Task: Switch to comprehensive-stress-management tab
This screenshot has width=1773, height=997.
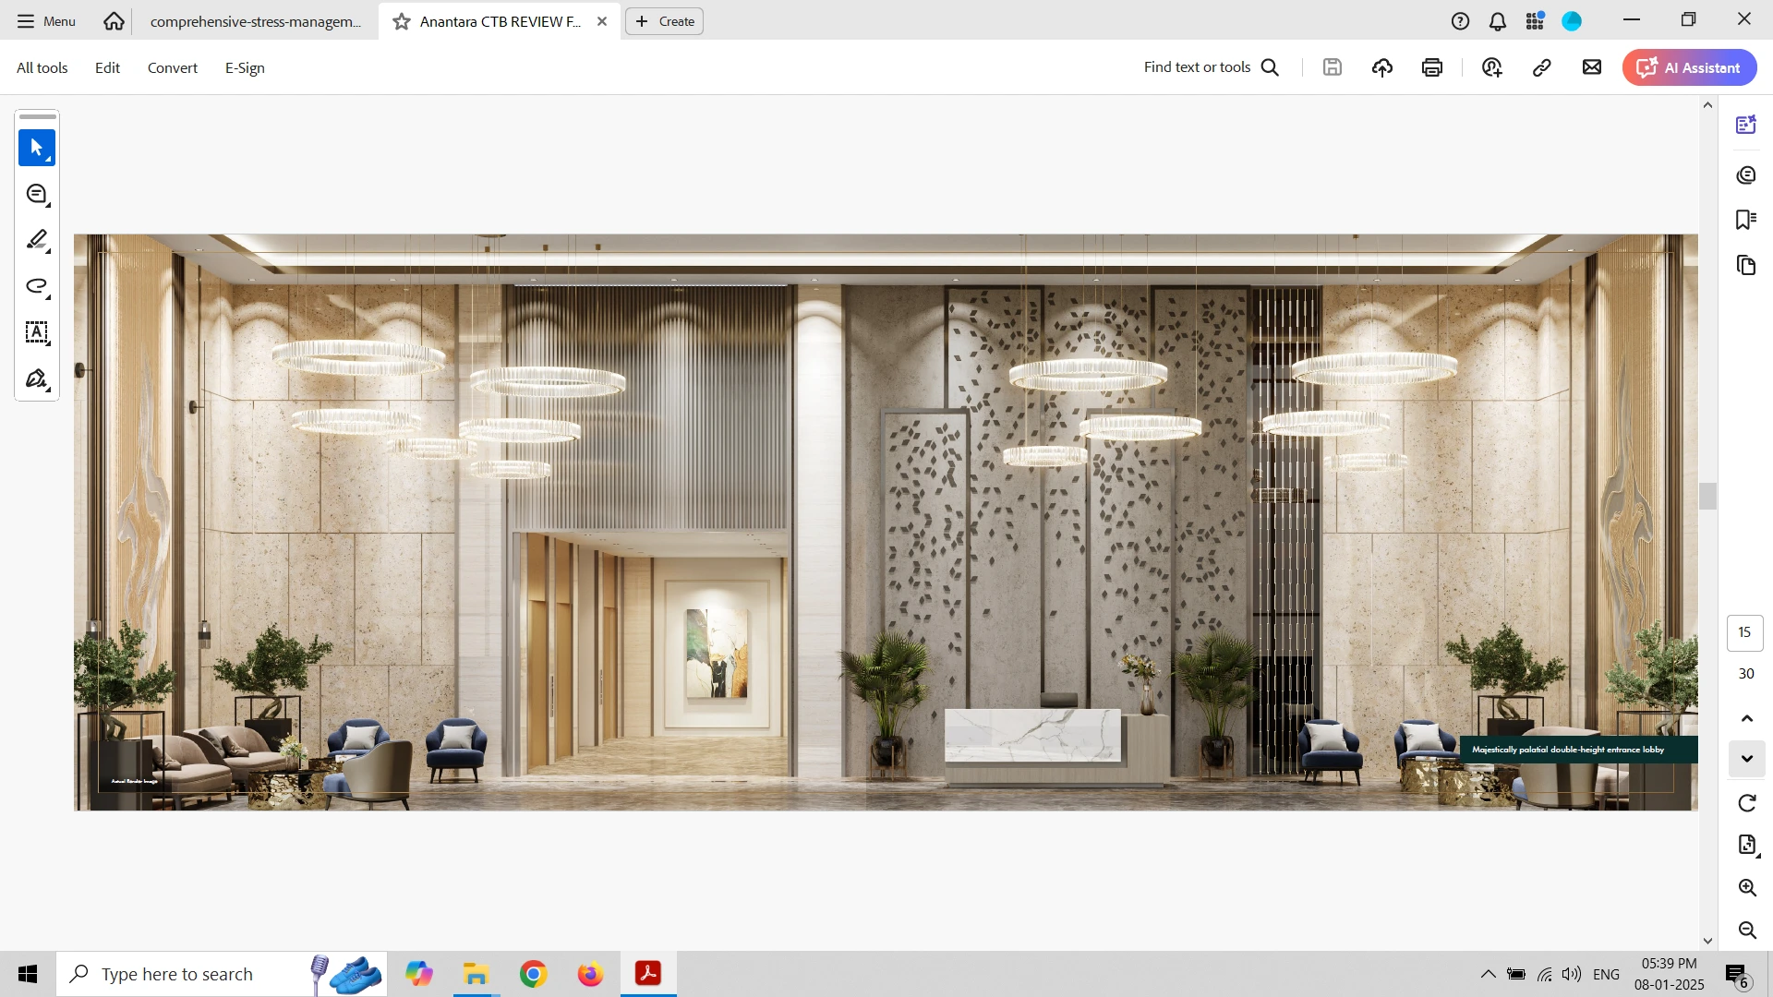Action: (x=256, y=21)
